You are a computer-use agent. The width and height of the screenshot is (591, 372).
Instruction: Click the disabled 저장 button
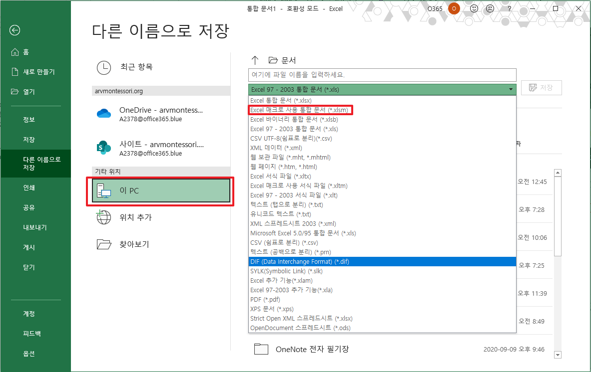[541, 88]
